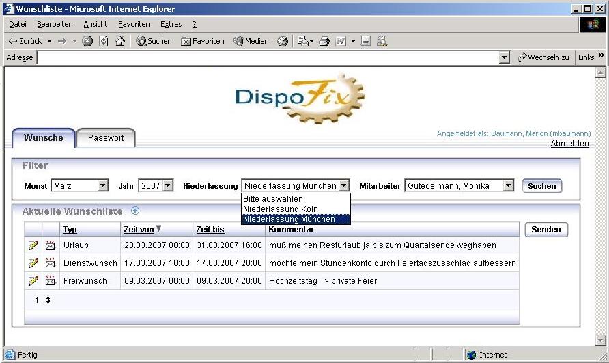The width and height of the screenshot is (609, 363).
Task: Open the dropdown arrow after the Word icon
Action: click(353, 41)
